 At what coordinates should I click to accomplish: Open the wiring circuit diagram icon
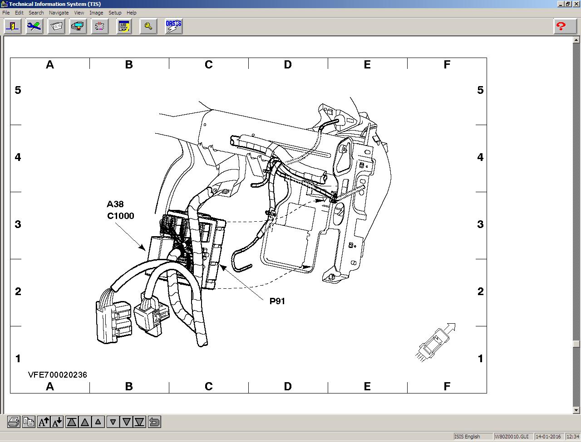click(100, 26)
